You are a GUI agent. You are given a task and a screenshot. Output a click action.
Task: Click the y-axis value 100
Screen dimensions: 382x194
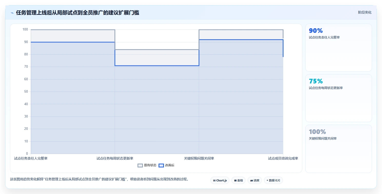[25, 30]
